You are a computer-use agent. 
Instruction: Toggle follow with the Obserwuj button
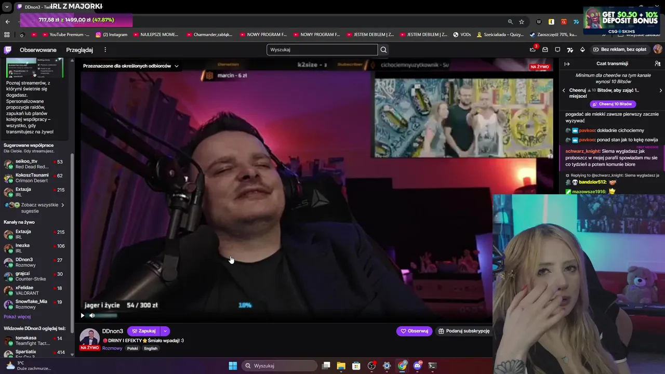[x=414, y=331]
